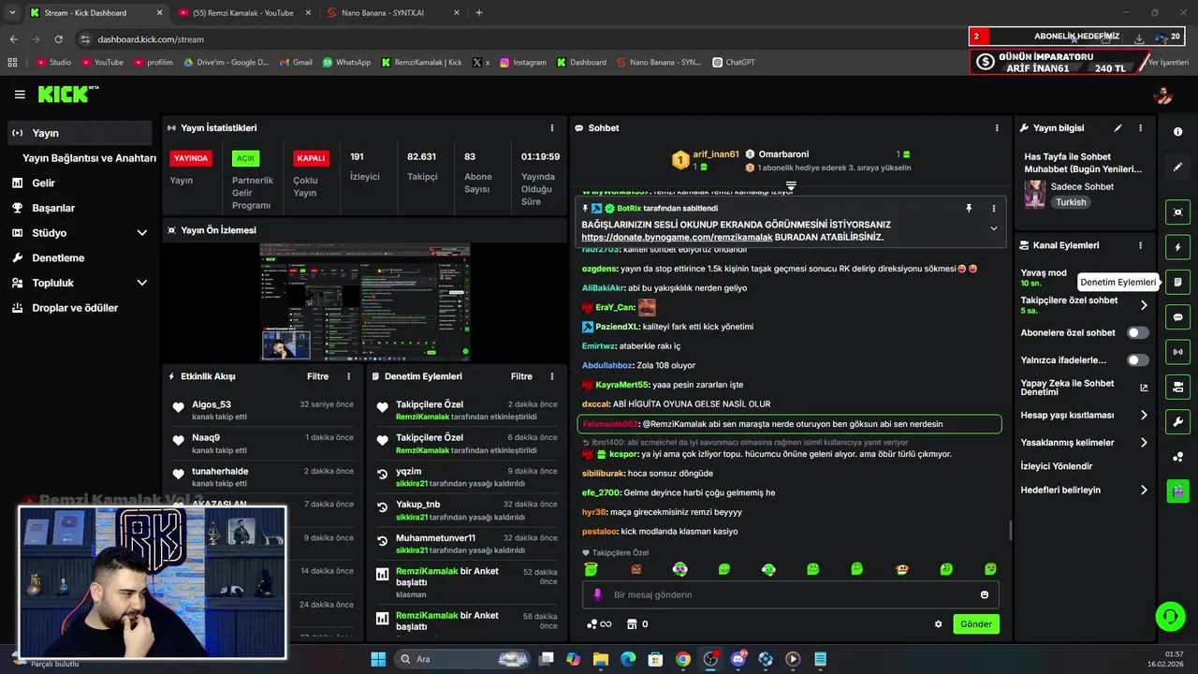Open Hesap yaşı kısıtlaması arrow
This screenshot has height=674, width=1198.
[x=1143, y=415]
